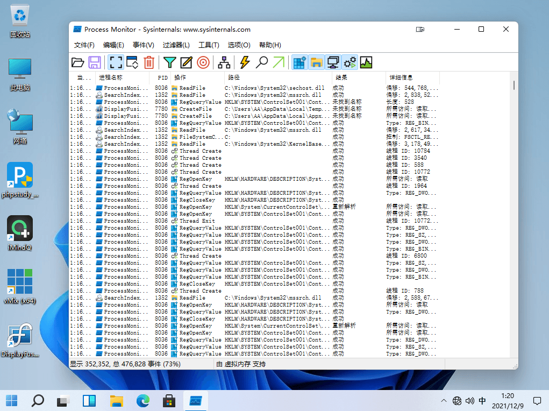Expand the hidden tray icons chevron

click(x=444, y=400)
